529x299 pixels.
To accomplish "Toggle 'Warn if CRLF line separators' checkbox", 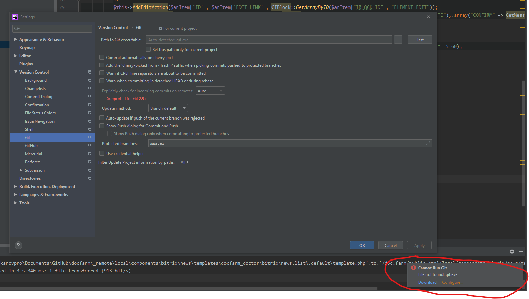I will click(102, 73).
